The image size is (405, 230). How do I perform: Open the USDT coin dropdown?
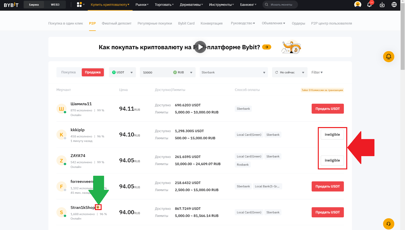[122, 72]
